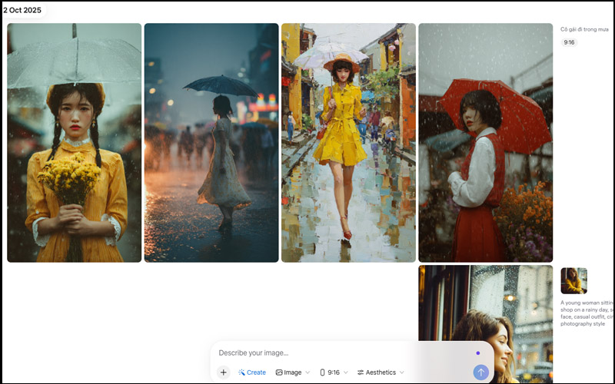Open the night street umbrella image
Screen dimensions: 615x384
click(211, 143)
